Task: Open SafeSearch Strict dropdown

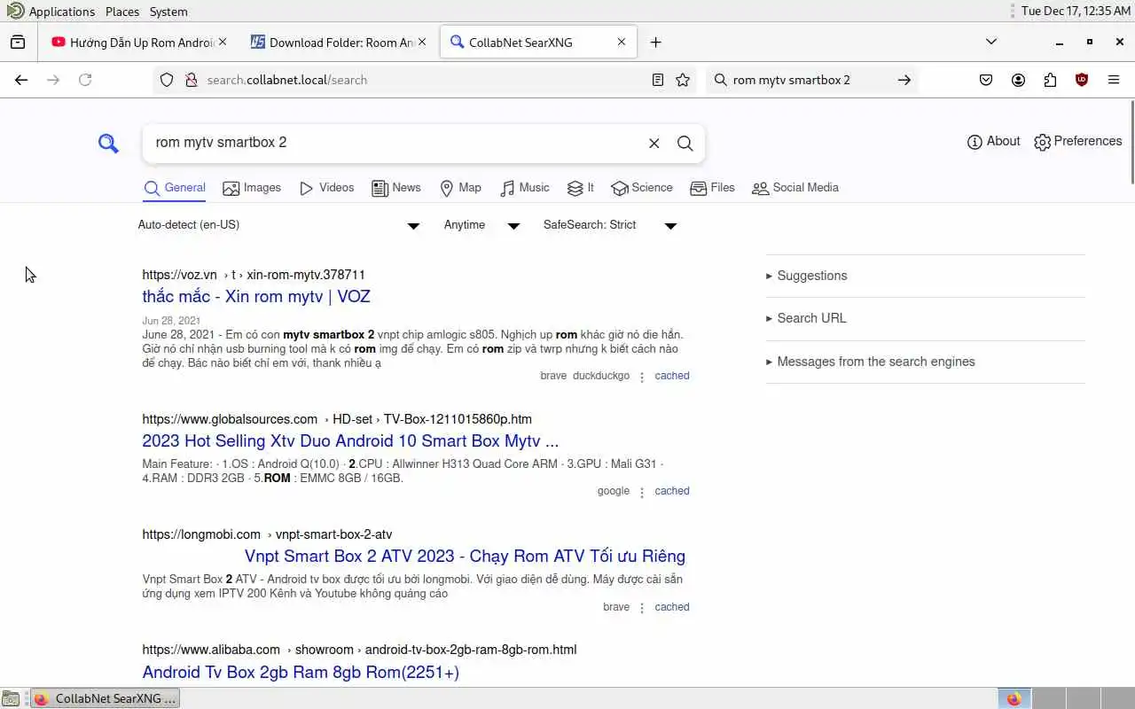Action: 610,225
